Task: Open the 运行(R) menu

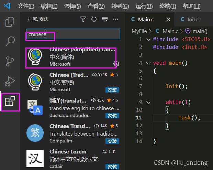Action: point(144,6)
